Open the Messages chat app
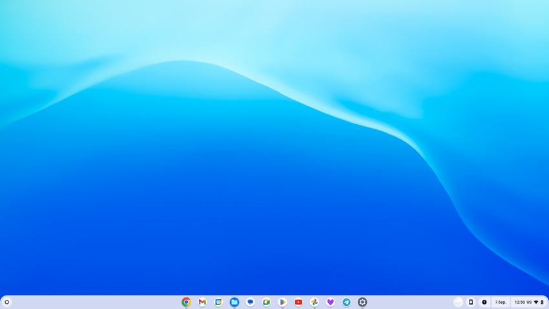 251,302
